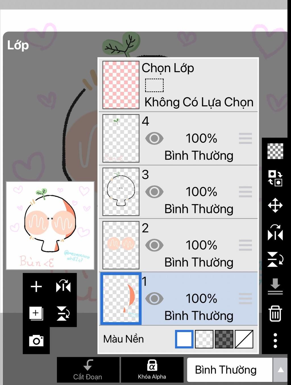
Task: Select layer 3 outline thumbnail
Action: pyautogui.click(x=121, y=192)
